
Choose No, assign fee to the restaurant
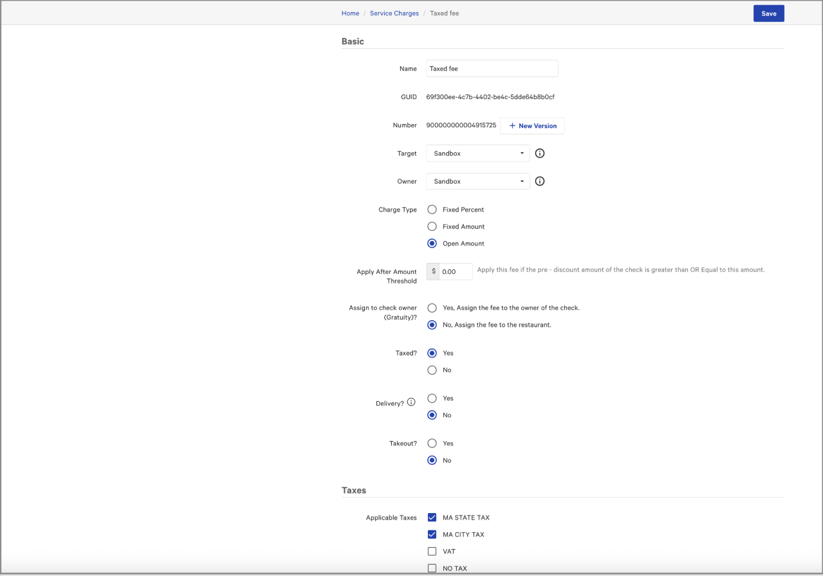pos(432,325)
